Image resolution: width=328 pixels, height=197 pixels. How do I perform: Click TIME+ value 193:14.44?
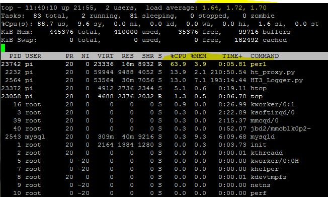click(228, 80)
